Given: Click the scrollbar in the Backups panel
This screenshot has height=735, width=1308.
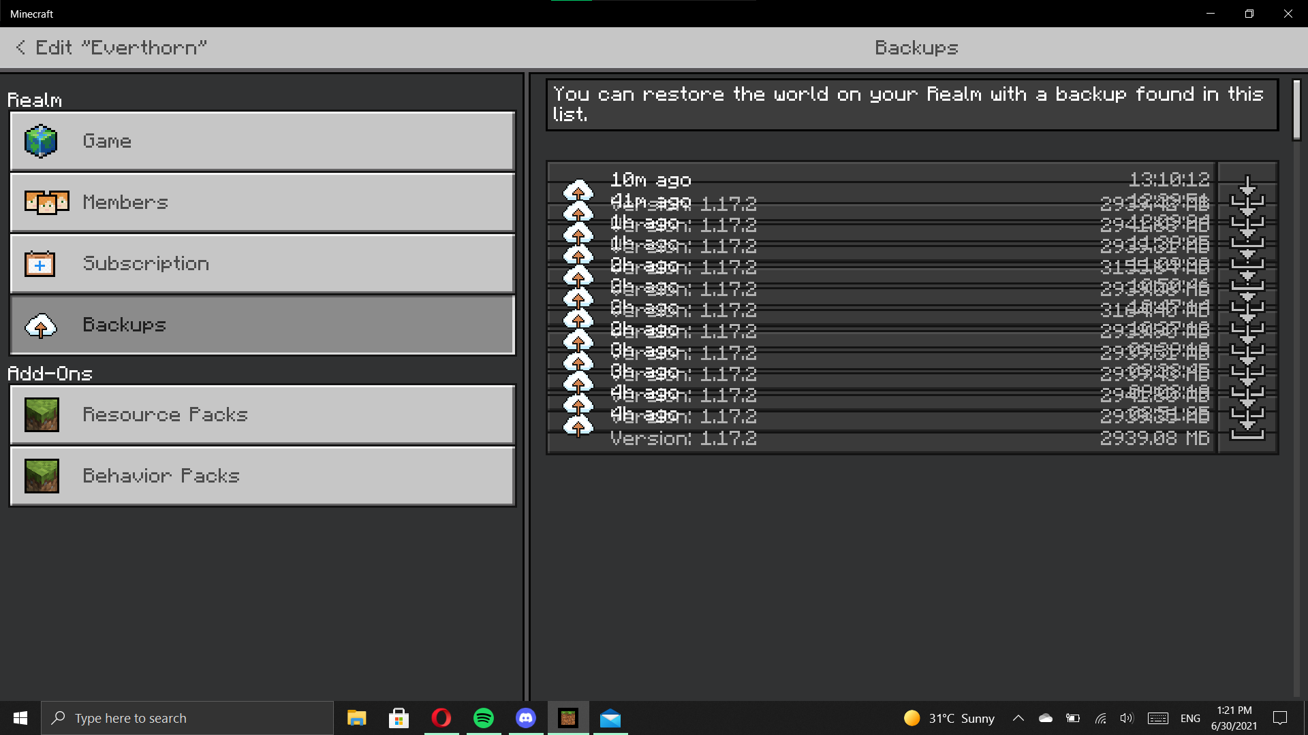Looking at the screenshot, I should click(x=1296, y=110).
